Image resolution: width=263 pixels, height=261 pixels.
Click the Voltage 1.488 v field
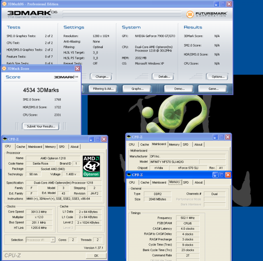coord(71,174)
